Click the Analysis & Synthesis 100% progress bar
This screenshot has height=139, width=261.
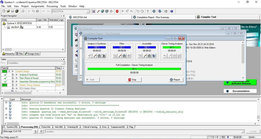tap(97, 47)
